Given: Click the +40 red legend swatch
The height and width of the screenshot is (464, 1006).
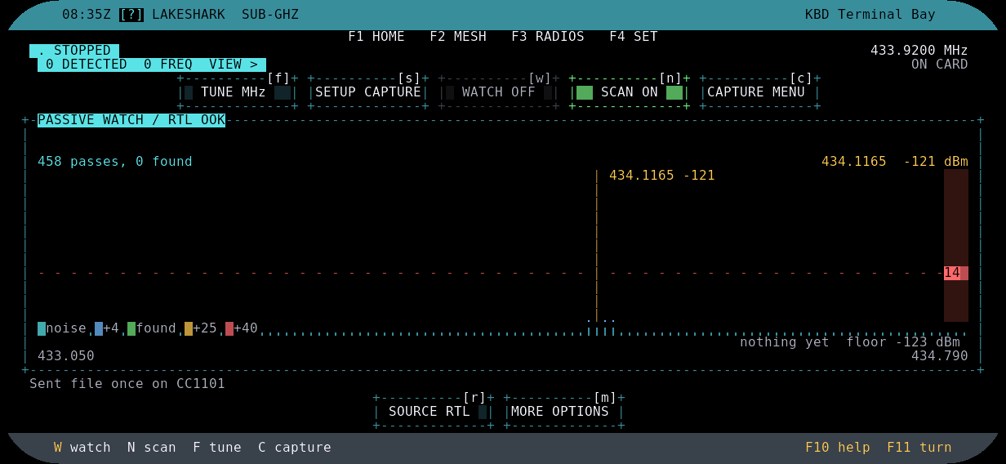Looking at the screenshot, I should 229,328.
